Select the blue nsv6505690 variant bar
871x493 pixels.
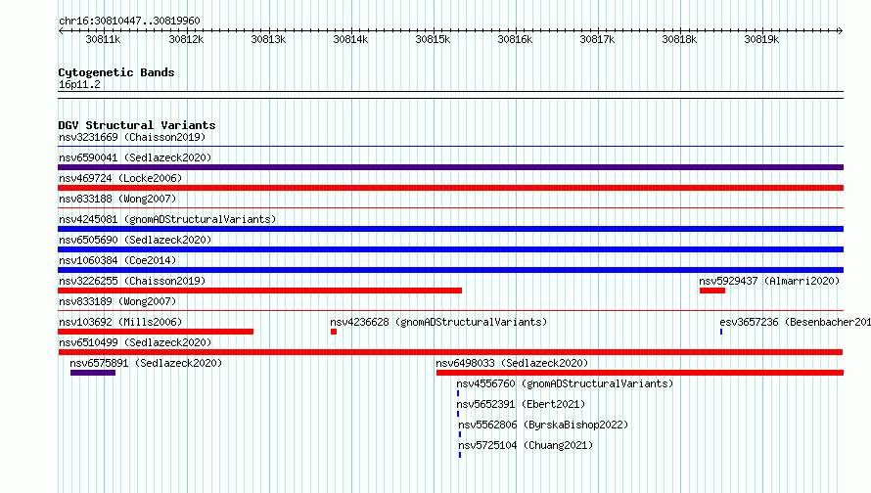pos(450,249)
